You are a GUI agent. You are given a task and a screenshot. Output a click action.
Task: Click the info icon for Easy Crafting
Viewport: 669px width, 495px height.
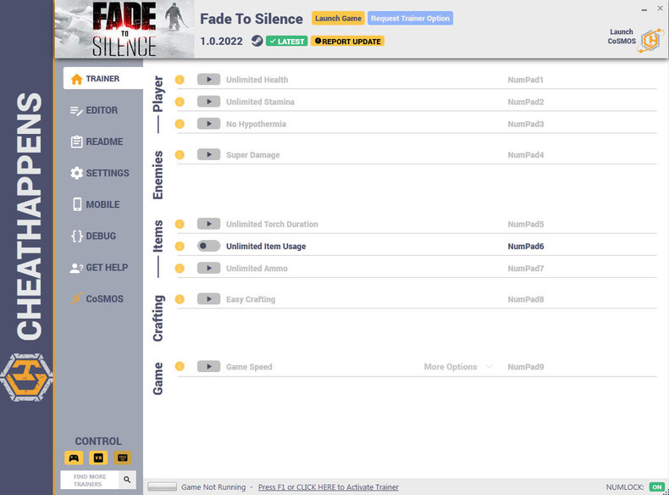pos(180,299)
